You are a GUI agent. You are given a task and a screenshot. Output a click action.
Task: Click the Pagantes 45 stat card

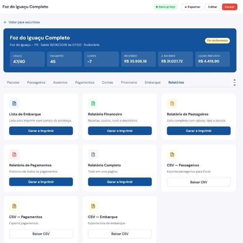click(64, 59)
